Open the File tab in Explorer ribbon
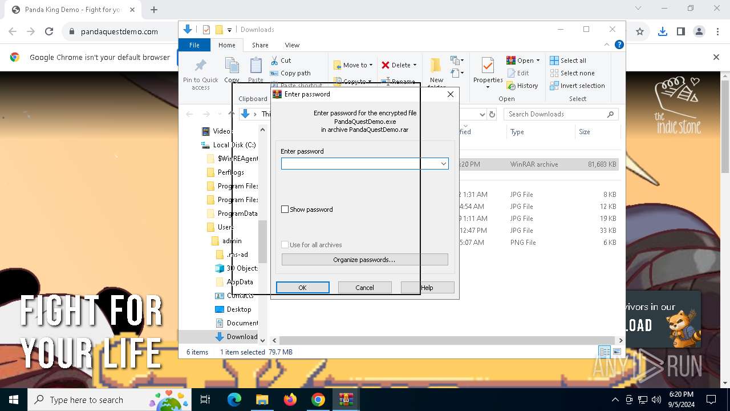This screenshot has height=411, width=730. 194,45
